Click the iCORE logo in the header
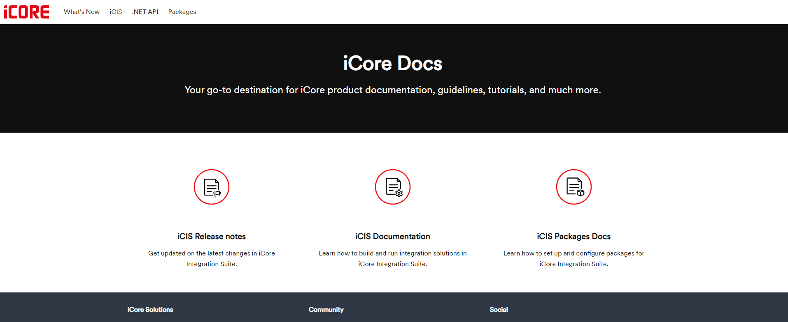The height and width of the screenshot is (322, 788). [x=26, y=12]
